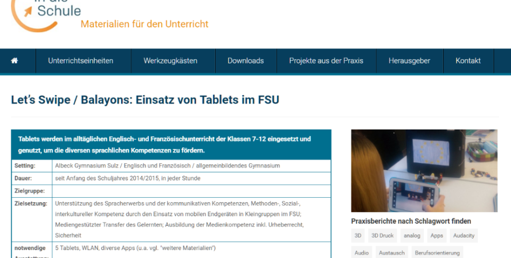This screenshot has height=258, width=511.
Task: Select the "3D" tag
Action: [x=358, y=235]
